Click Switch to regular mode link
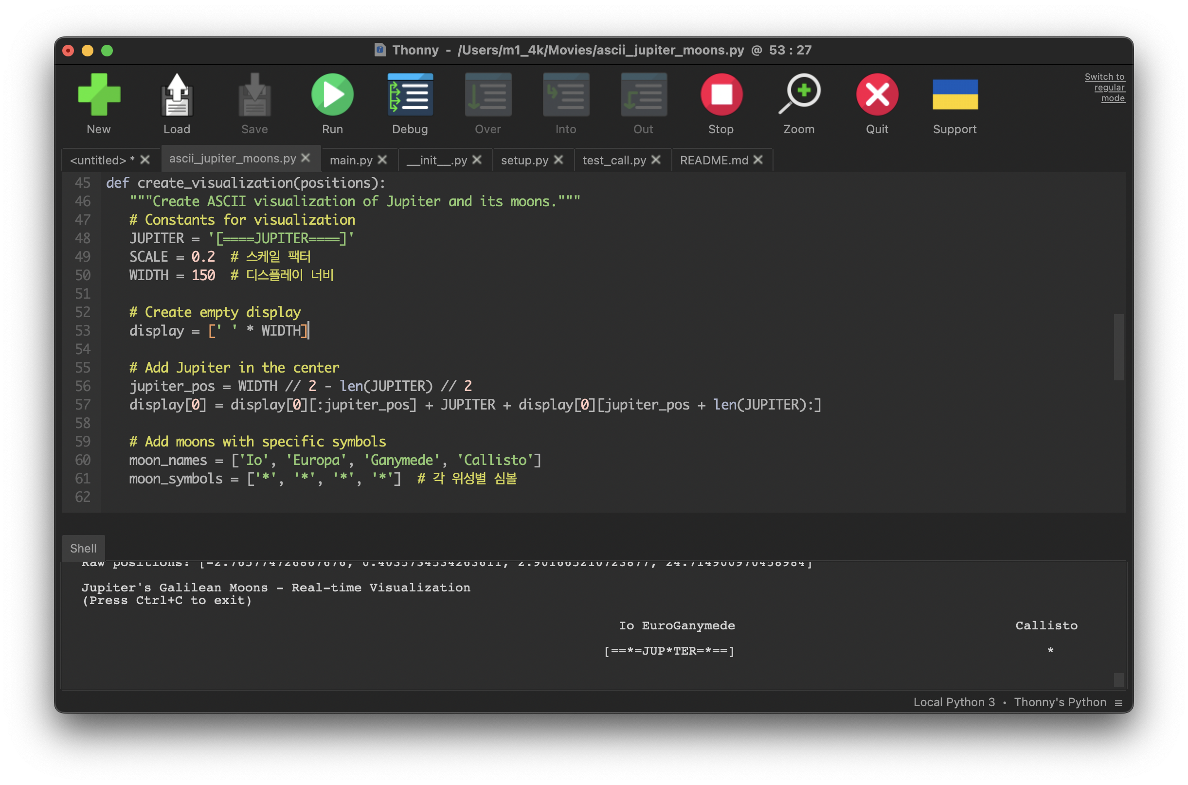 (x=1108, y=88)
